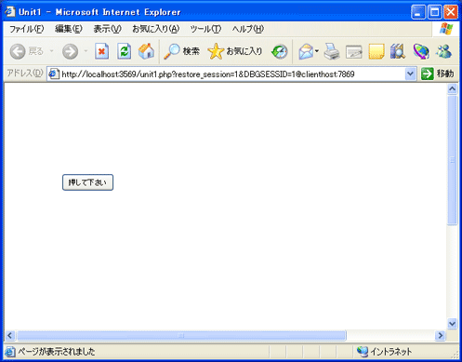Viewport: 462px width, 362px height.
Task: Click the yellow note Discuss icon
Action: [376, 51]
